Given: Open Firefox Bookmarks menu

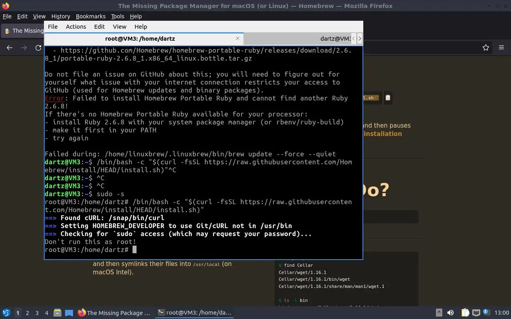Looking at the screenshot, I should pyautogui.click(x=91, y=16).
